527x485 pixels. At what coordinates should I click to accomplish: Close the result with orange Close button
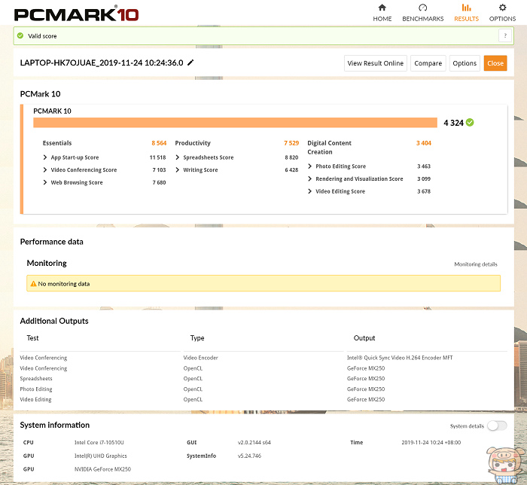pos(495,63)
